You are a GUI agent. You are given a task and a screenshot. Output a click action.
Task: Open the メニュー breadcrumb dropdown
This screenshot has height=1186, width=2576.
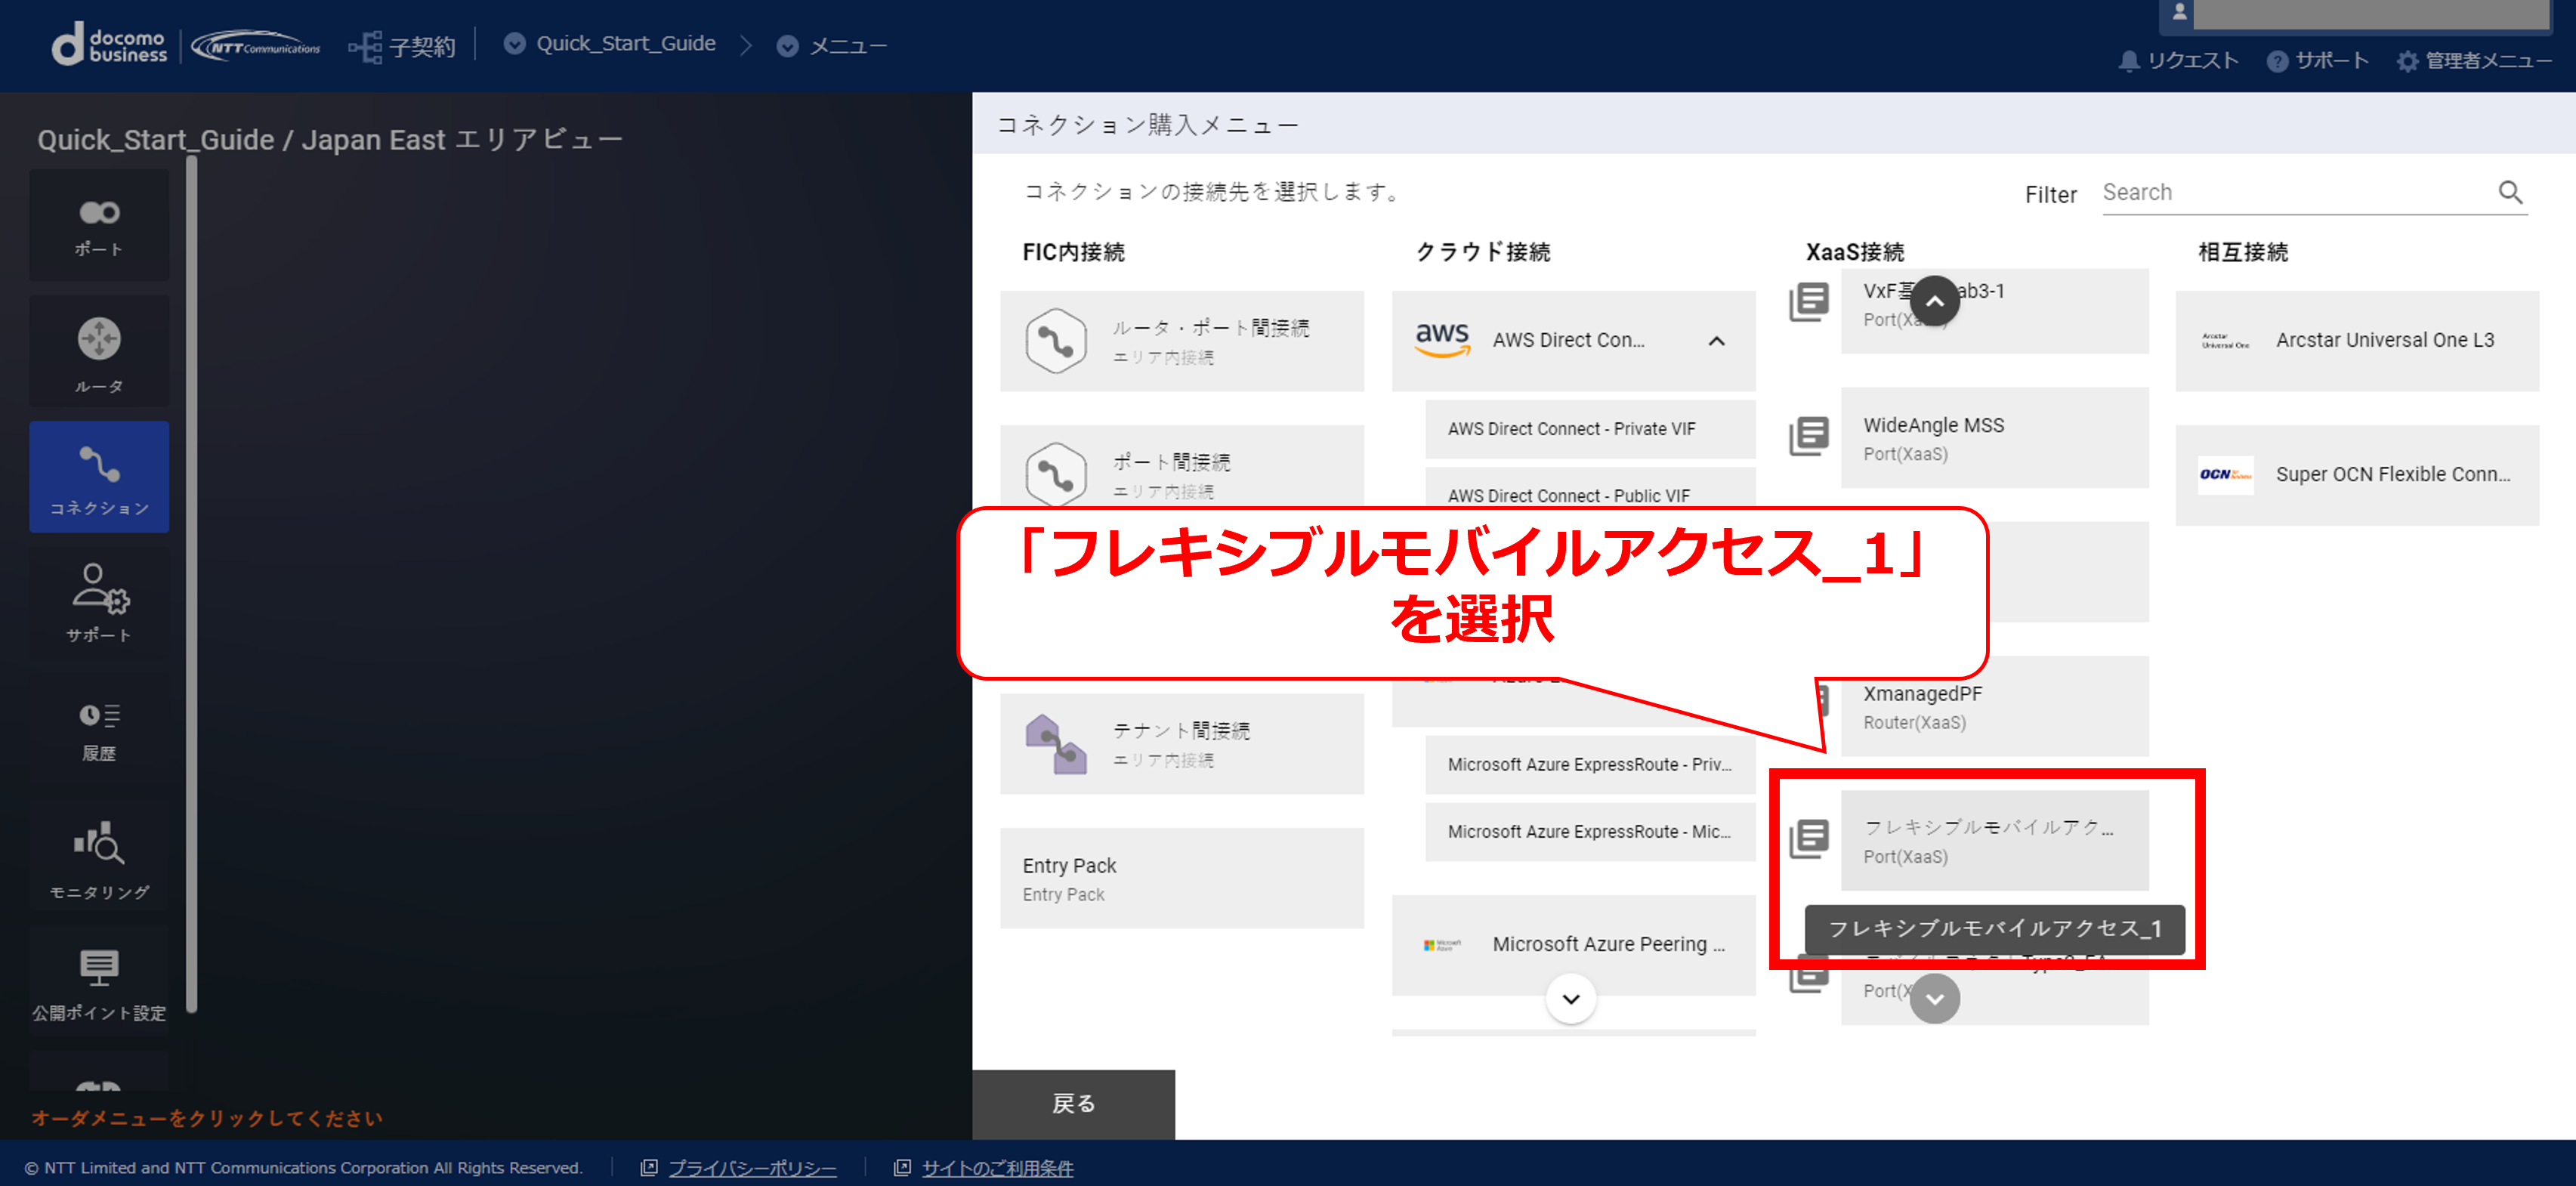(787, 46)
